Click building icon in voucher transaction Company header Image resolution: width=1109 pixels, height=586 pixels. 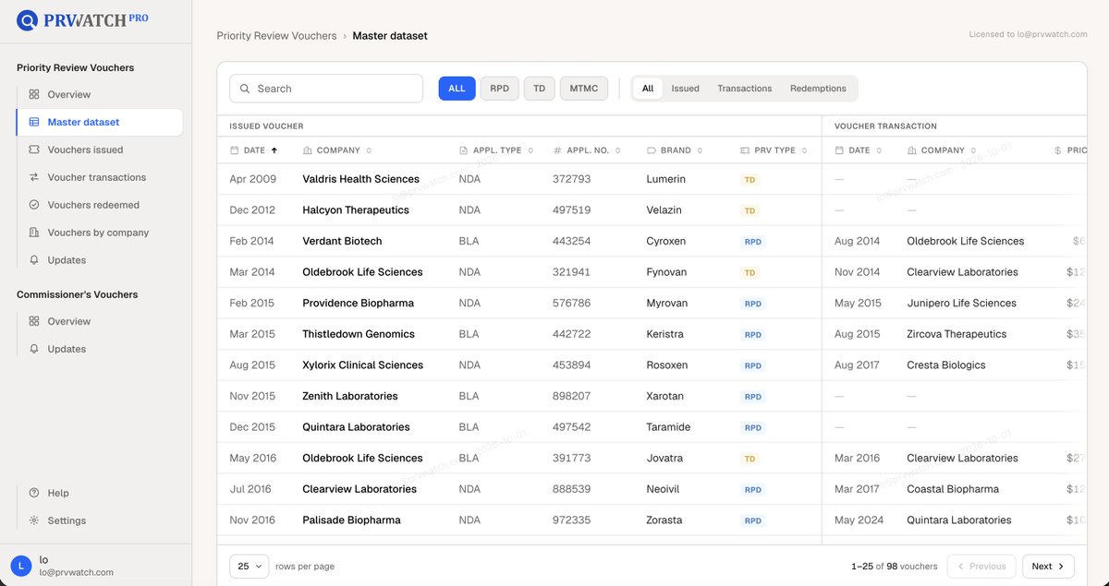tap(912, 150)
